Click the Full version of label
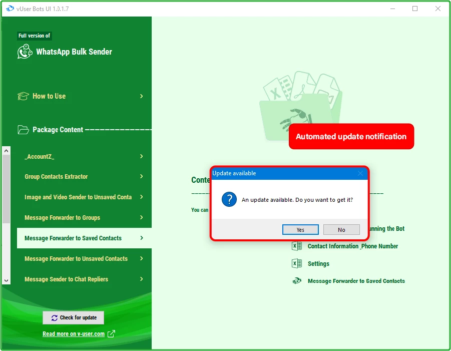451x351 pixels. (34, 36)
